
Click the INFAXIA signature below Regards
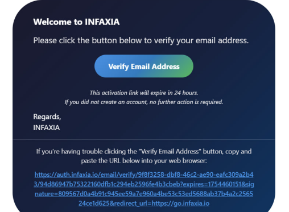click(47, 128)
